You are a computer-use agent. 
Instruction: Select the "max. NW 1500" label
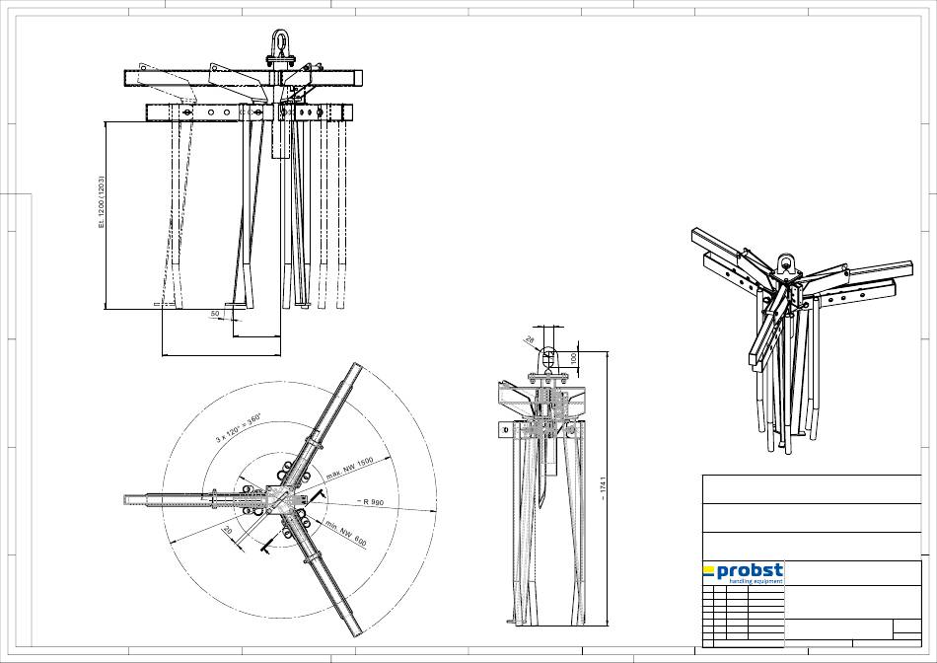pos(349,468)
